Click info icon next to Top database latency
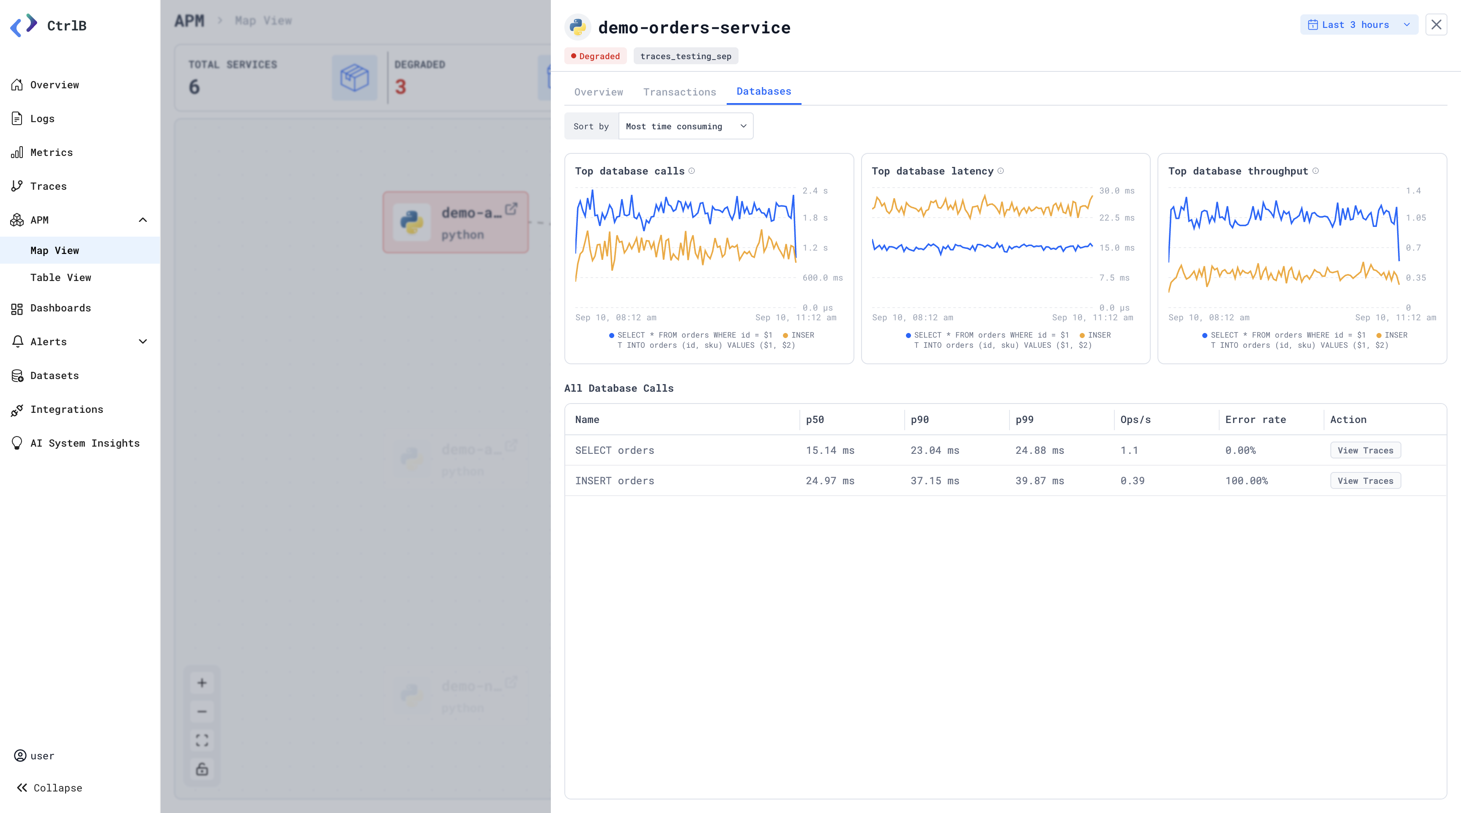The height and width of the screenshot is (813, 1461). coord(1001,171)
